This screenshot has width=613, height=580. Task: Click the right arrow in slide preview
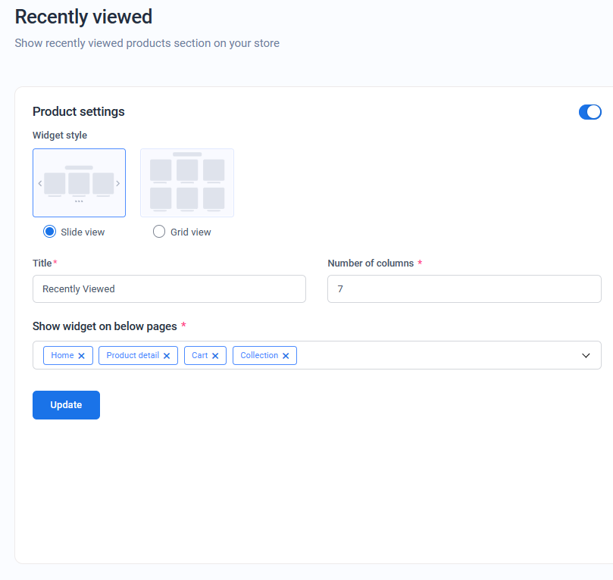click(118, 183)
